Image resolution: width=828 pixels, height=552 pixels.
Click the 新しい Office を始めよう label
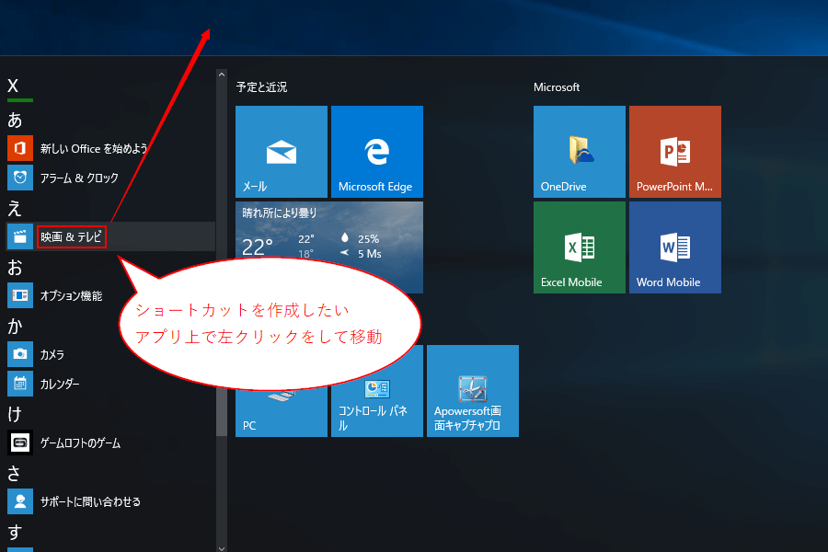[x=94, y=149]
